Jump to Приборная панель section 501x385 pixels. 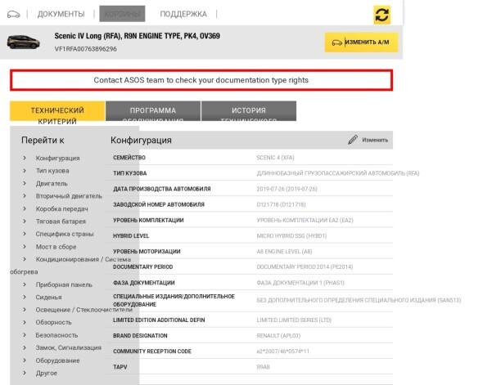pos(64,284)
